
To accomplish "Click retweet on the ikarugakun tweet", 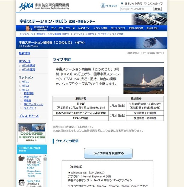I will [38, 173].
